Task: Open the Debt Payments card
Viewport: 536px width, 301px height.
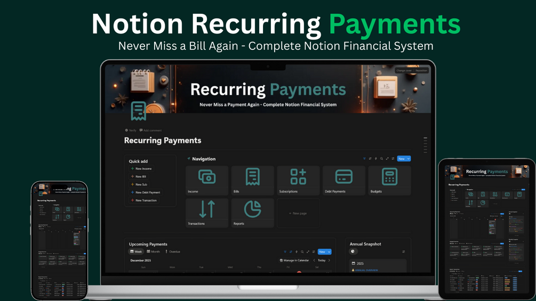Action: (x=344, y=181)
